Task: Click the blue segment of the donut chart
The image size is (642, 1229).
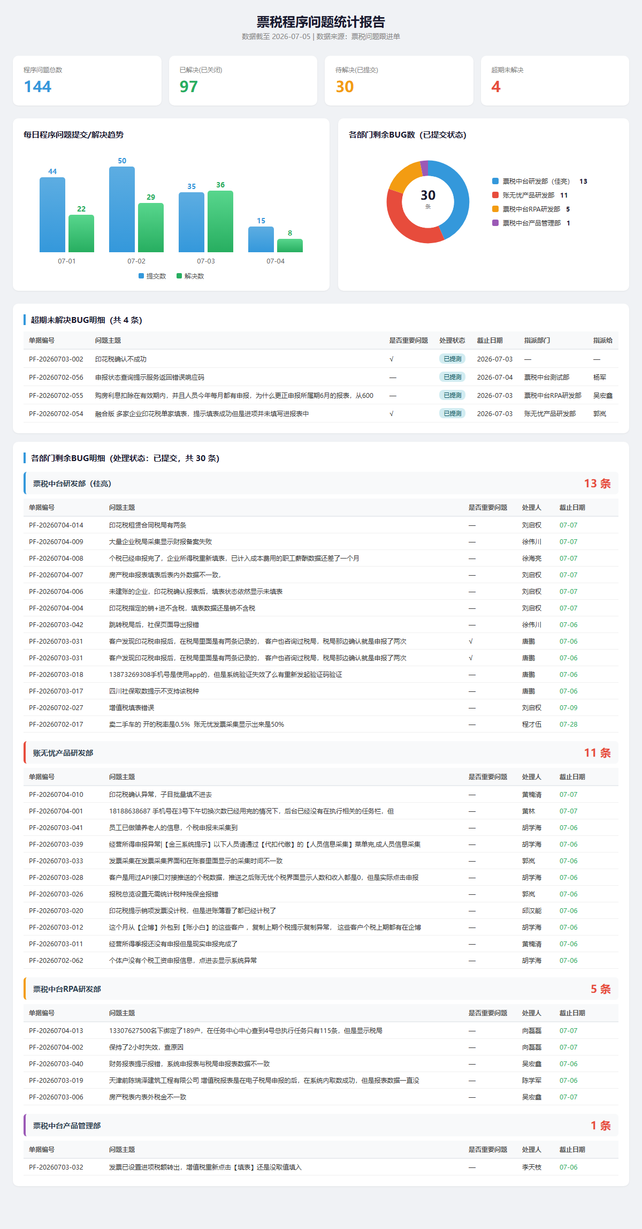Action: point(461,198)
